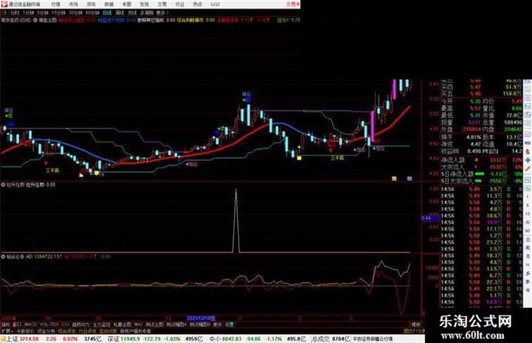Select the 主力监控 indicator tab

point(101,324)
